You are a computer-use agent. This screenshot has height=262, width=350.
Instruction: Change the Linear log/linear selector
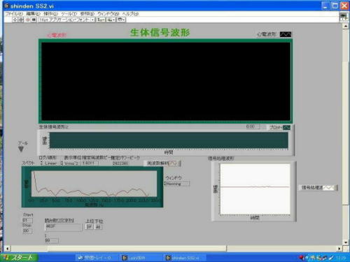(49, 163)
